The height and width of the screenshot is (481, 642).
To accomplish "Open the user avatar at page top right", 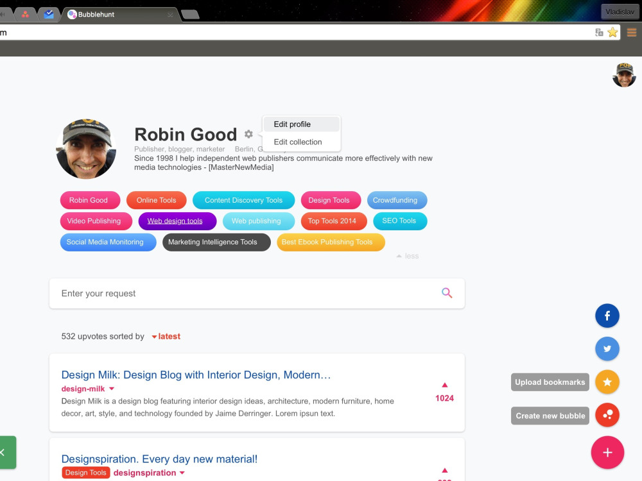I will [624, 75].
